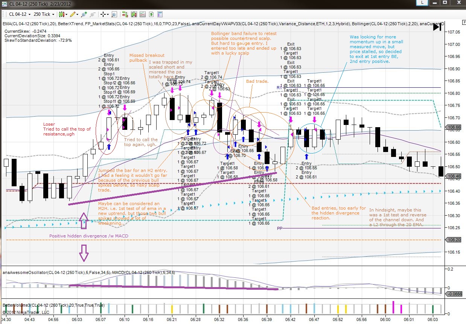Click the 107.05 price axis label

coord(455,32)
